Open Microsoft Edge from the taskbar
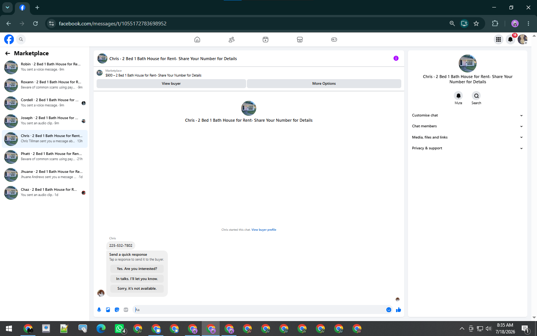 101,329
